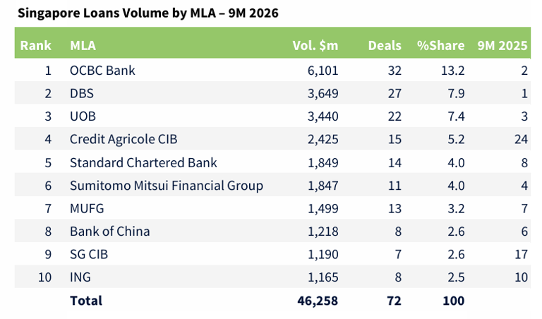542x319 pixels.
Task: Select the 'MUFG' name cell
Action: tap(87, 208)
